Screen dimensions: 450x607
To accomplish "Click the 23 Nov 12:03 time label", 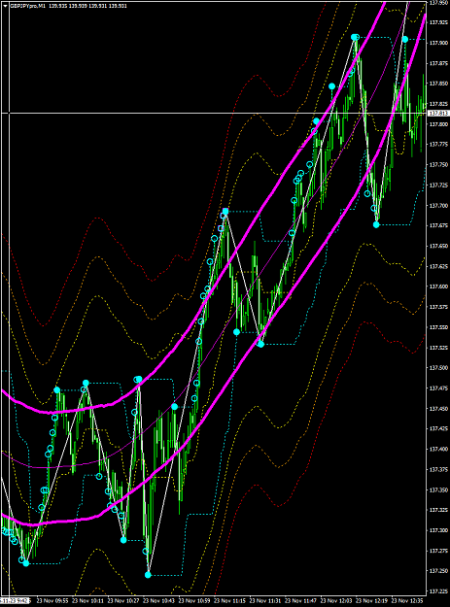I will (335, 601).
